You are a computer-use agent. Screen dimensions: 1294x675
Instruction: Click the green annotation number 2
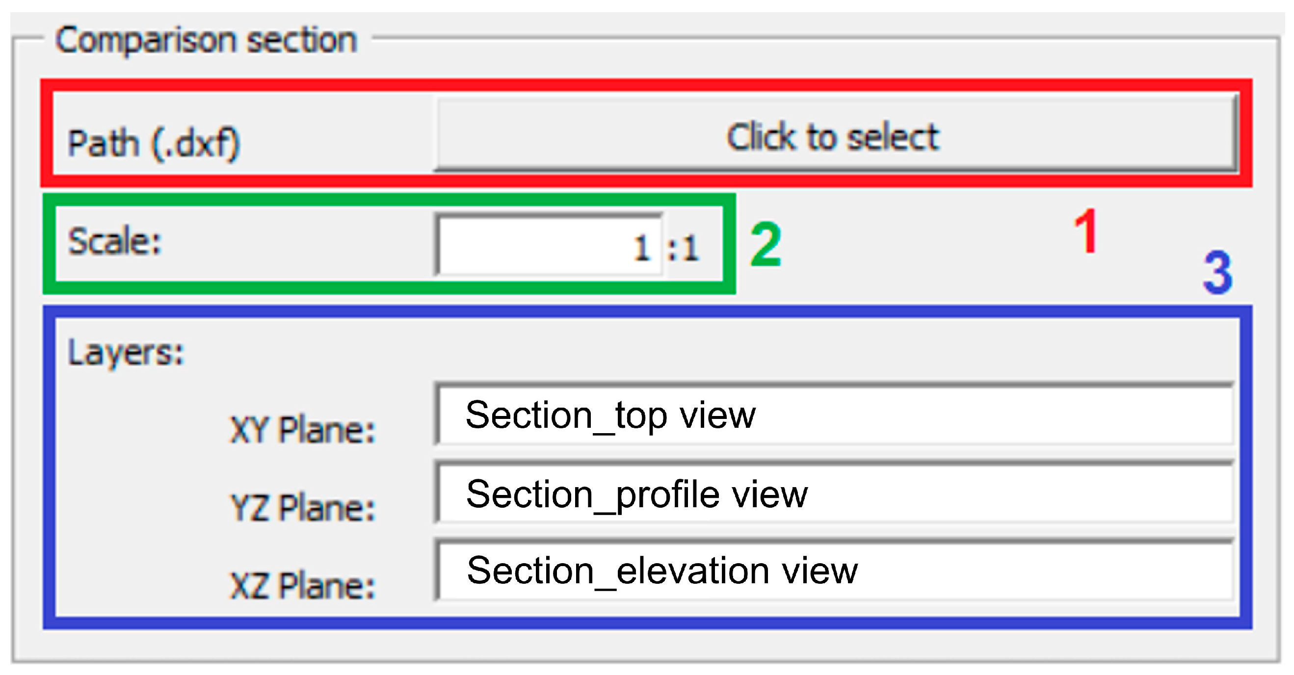(x=766, y=246)
